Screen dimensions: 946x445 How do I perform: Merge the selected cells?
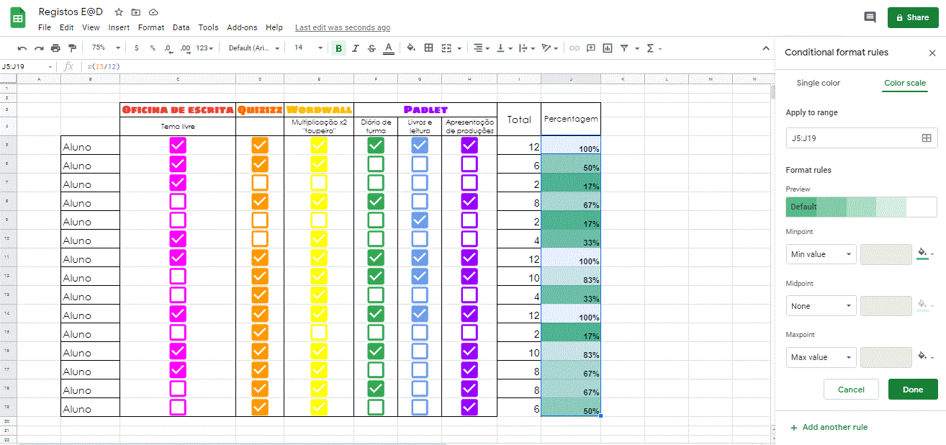[x=446, y=48]
